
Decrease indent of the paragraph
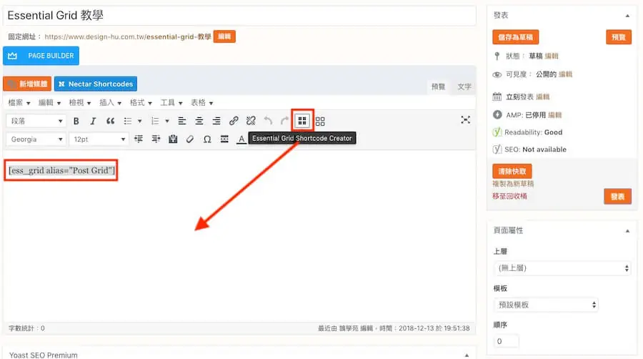coord(139,139)
